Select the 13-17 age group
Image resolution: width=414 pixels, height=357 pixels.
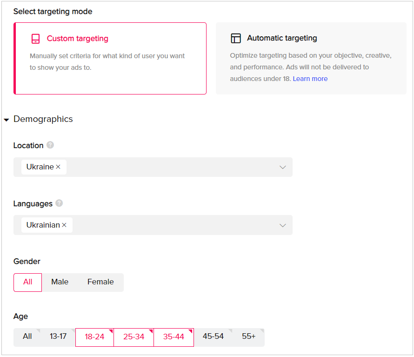click(x=58, y=337)
